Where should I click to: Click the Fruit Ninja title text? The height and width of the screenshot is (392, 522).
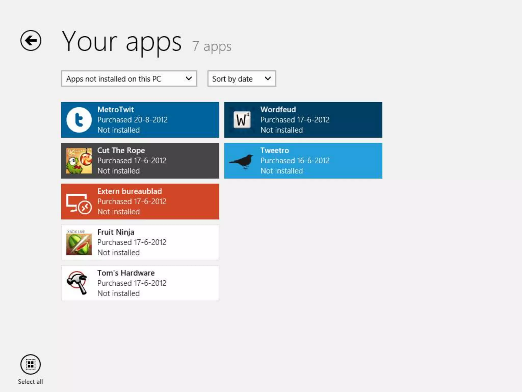pos(116,232)
